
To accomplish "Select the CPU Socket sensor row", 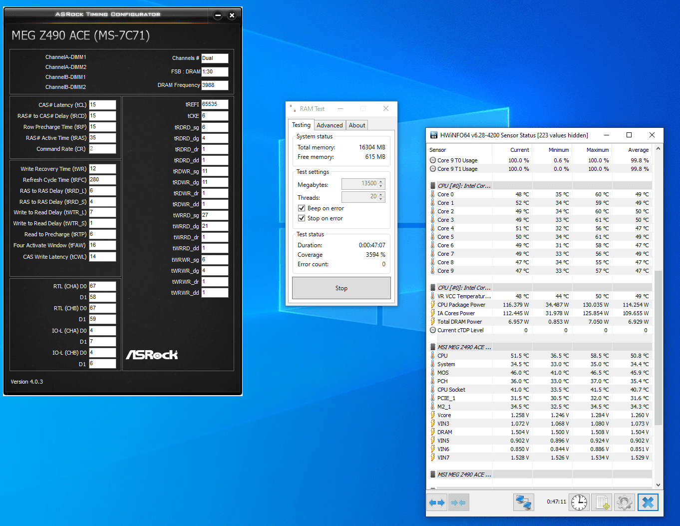I will (x=540, y=390).
